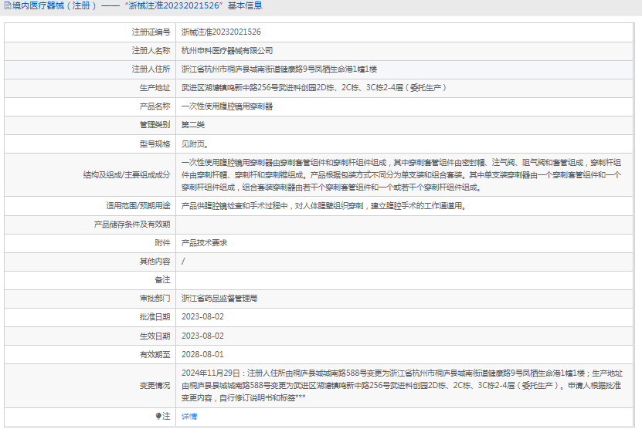642x429 pixels.
Task: Open the 详情 link
Action: click(189, 417)
